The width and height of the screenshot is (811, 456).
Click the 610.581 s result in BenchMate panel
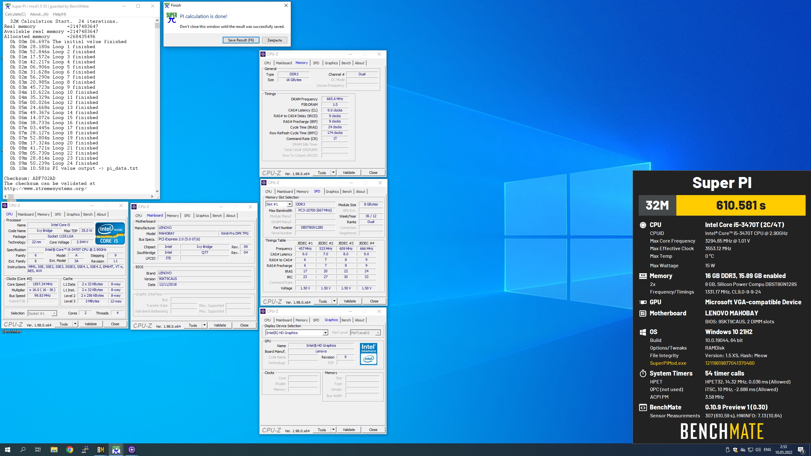tap(741, 206)
